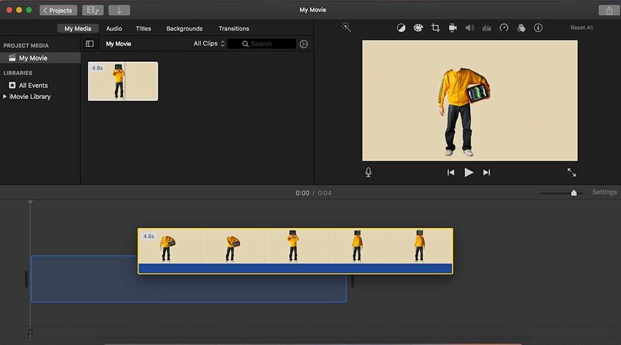Play the movie in the viewer
The height and width of the screenshot is (345, 621).
469,172
